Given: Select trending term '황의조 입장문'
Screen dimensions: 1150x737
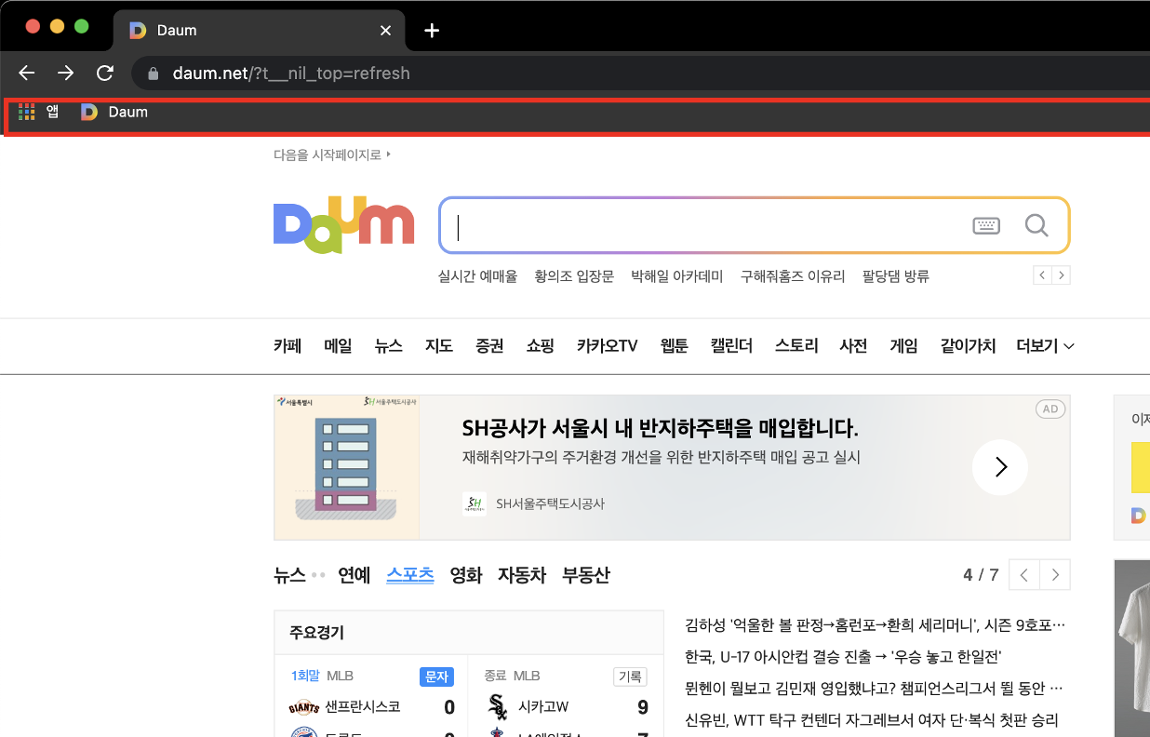Looking at the screenshot, I should pyautogui.click(x=574, y=276).
